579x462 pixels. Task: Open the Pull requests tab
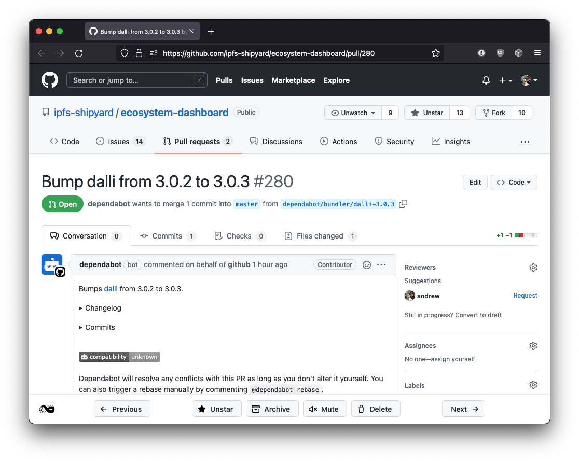198,142
